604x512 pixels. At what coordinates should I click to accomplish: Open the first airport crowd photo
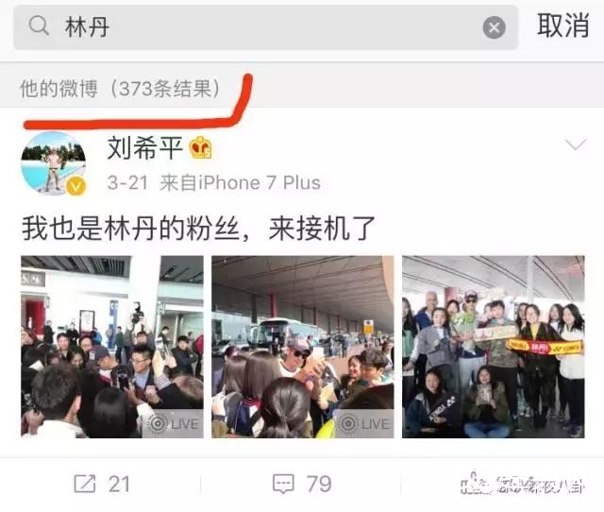[112, 347]
